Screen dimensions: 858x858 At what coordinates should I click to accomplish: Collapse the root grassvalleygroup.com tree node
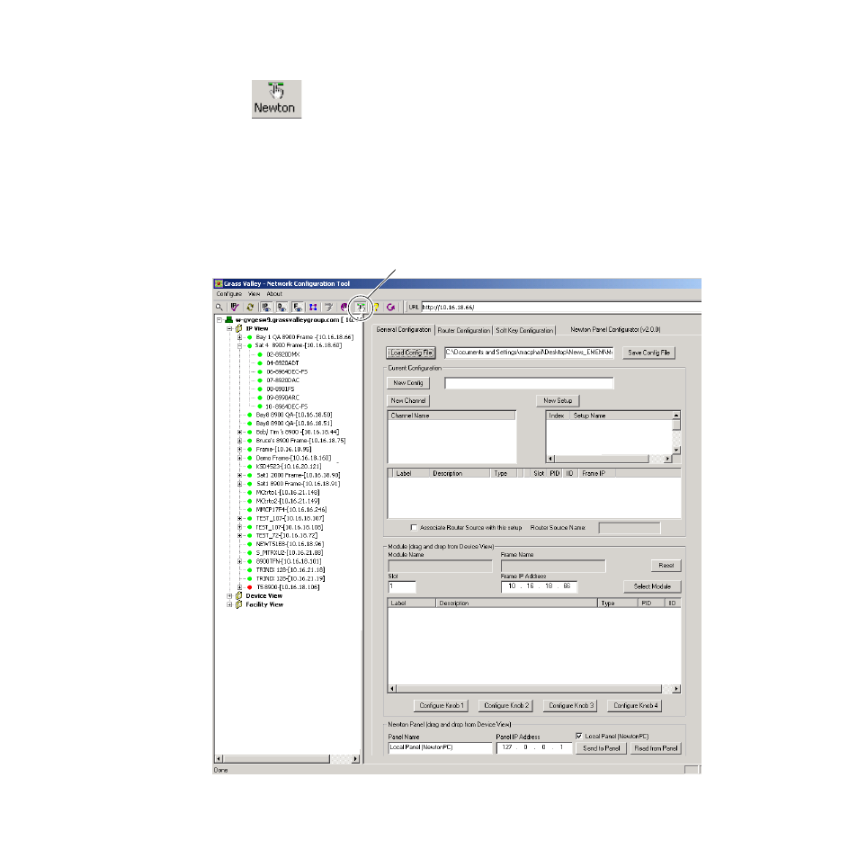[219, 319]
